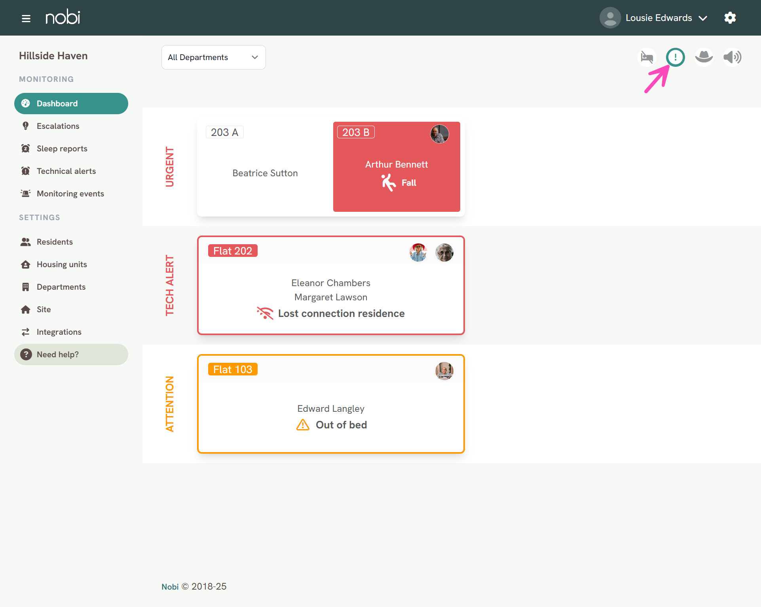The width and height of the screenshot is (761, 607).
Task: Open the Sleep reports page
Action: (62, 148)
